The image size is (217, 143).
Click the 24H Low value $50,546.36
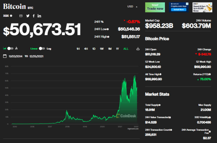129,29
